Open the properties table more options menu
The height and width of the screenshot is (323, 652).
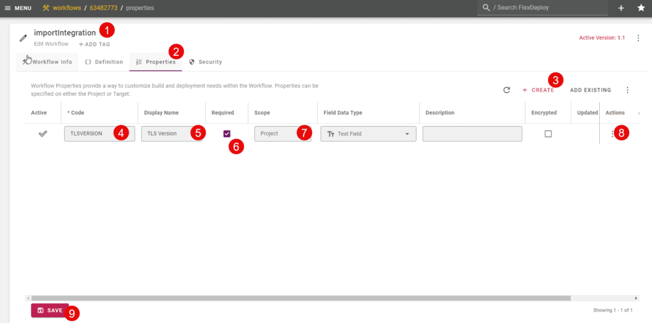pyautogui.click(x=628, y=90)
